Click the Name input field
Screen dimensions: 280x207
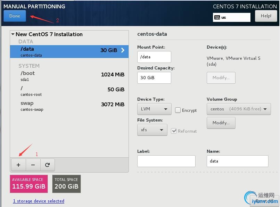238,161
